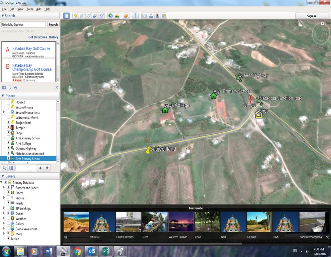Select the Add Path tool

coord(88,16)
